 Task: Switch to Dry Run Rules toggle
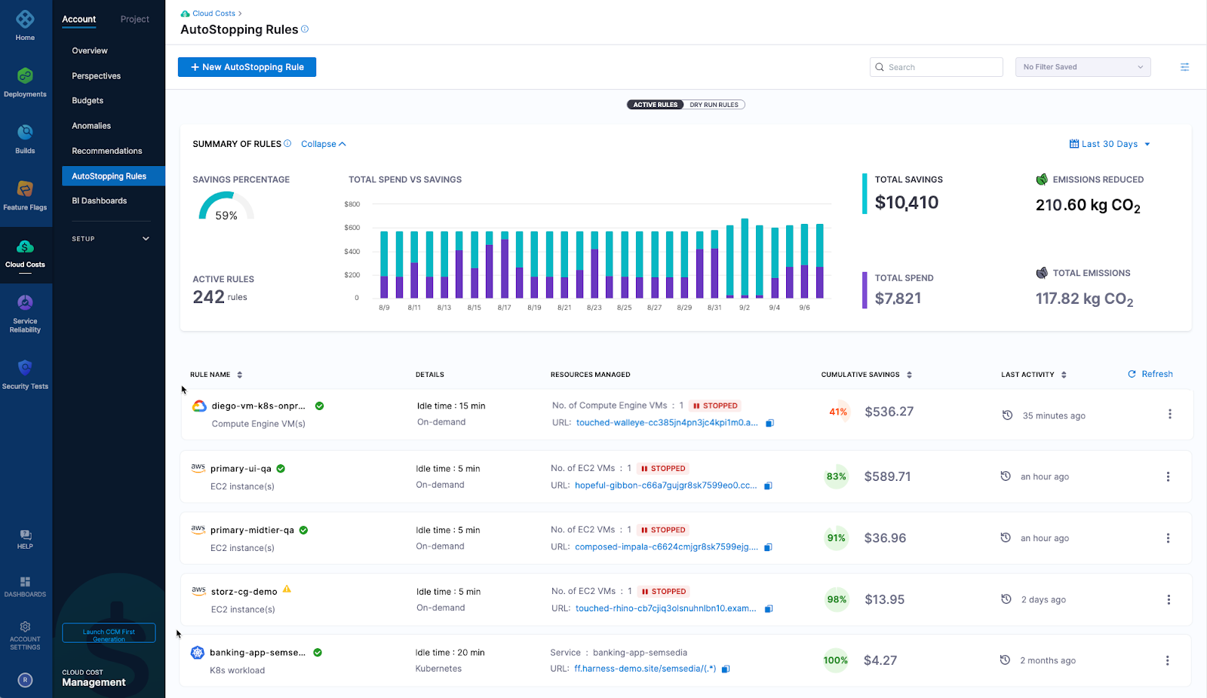(714, 105)
